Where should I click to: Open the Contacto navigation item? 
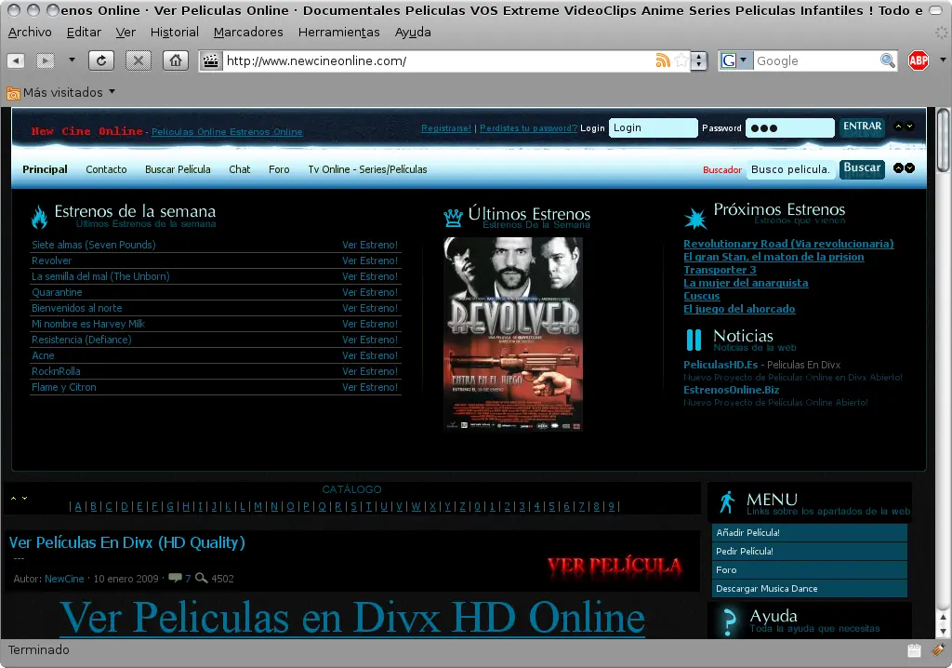pyautogui.click(x=106, y=169)
